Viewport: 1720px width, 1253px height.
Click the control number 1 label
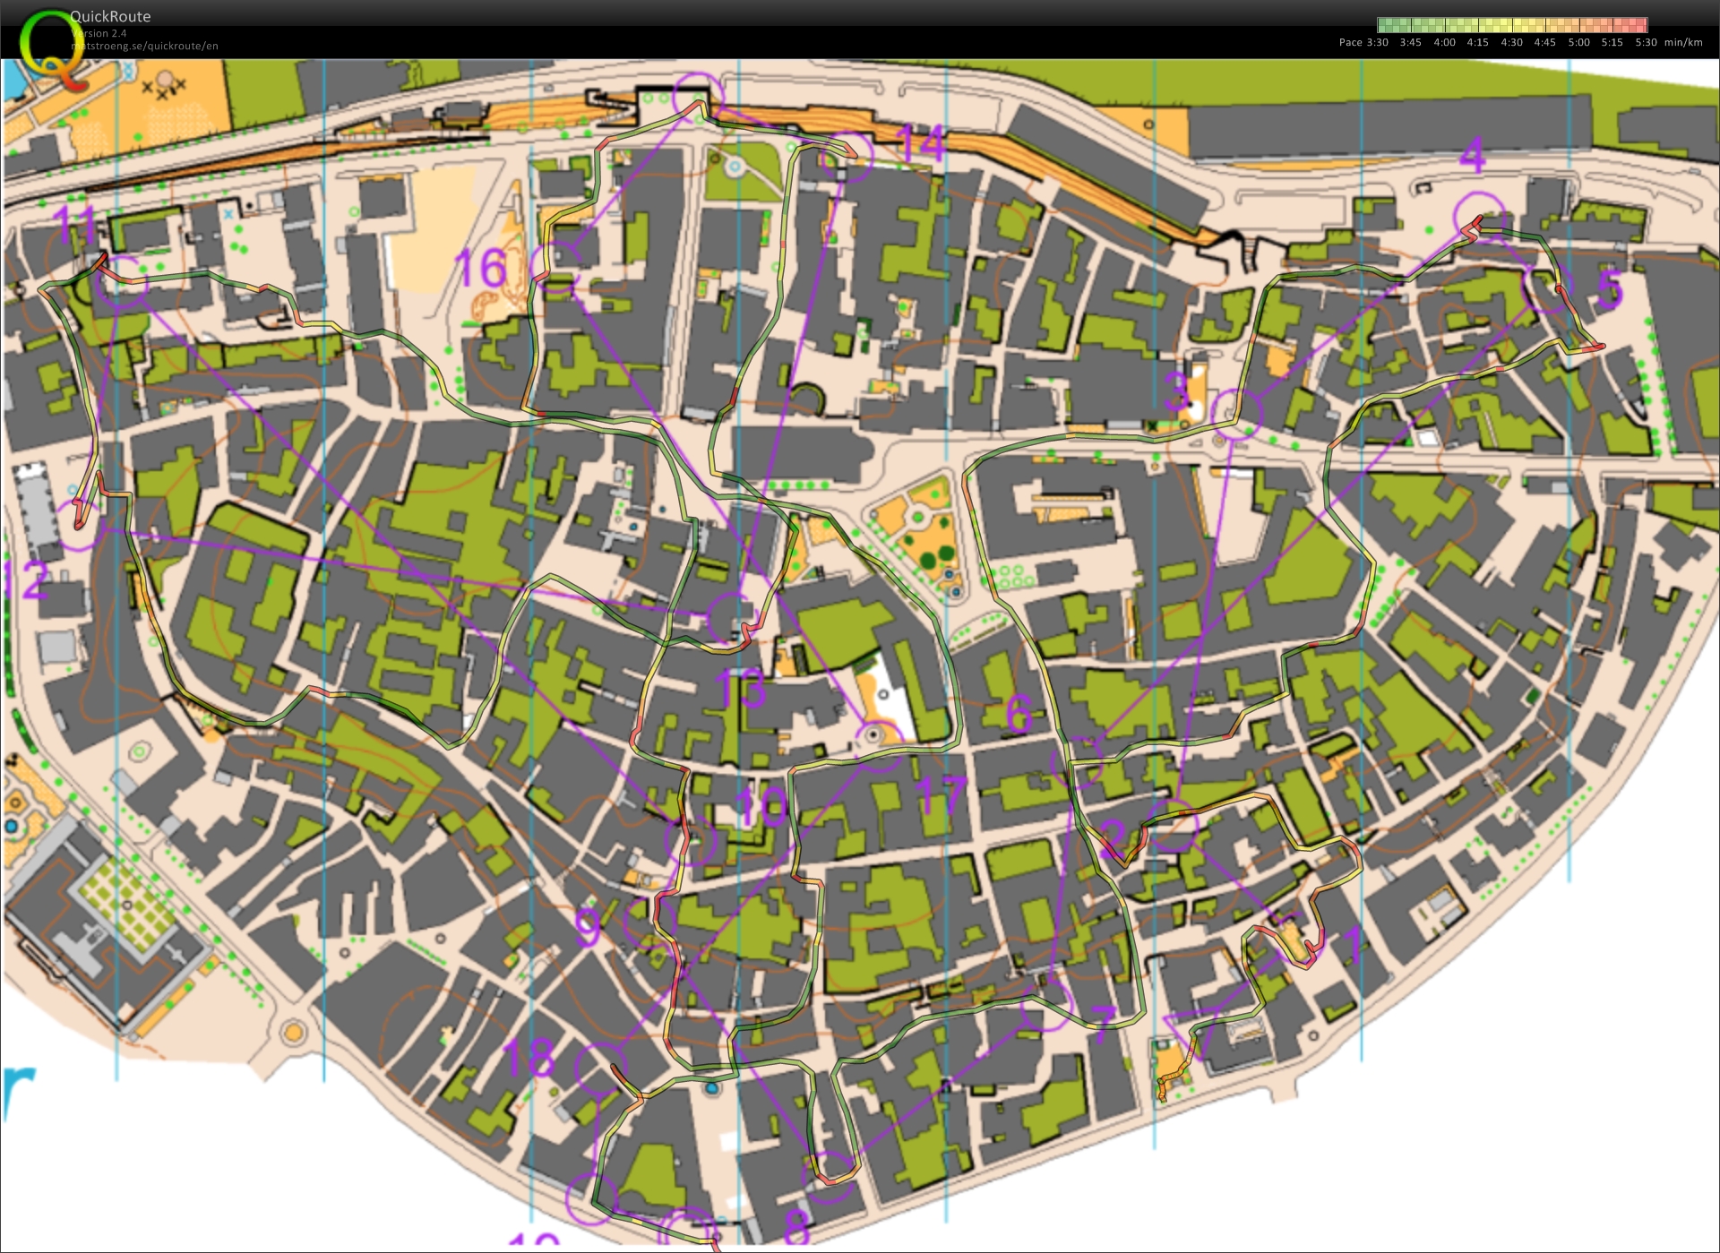1351,945
